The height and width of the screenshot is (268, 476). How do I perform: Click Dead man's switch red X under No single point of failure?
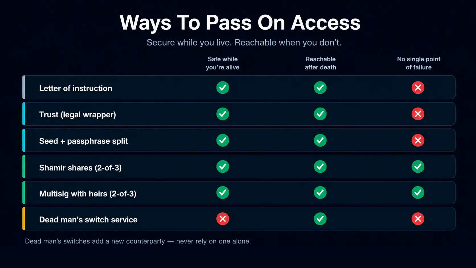(x=418, y=219)
